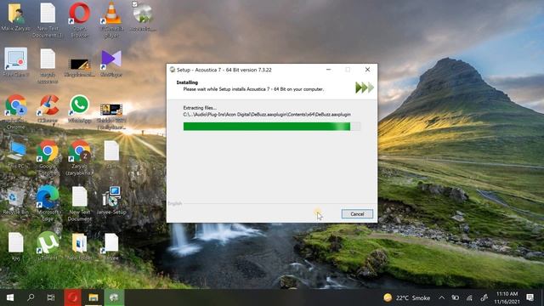
Task: Select the Chrome with person badge shortcut
Action: (16, 111)
